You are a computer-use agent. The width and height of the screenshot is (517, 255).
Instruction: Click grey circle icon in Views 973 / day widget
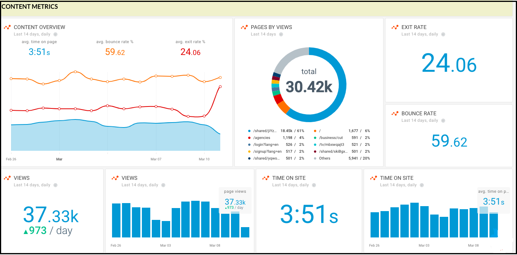point(55,185)
